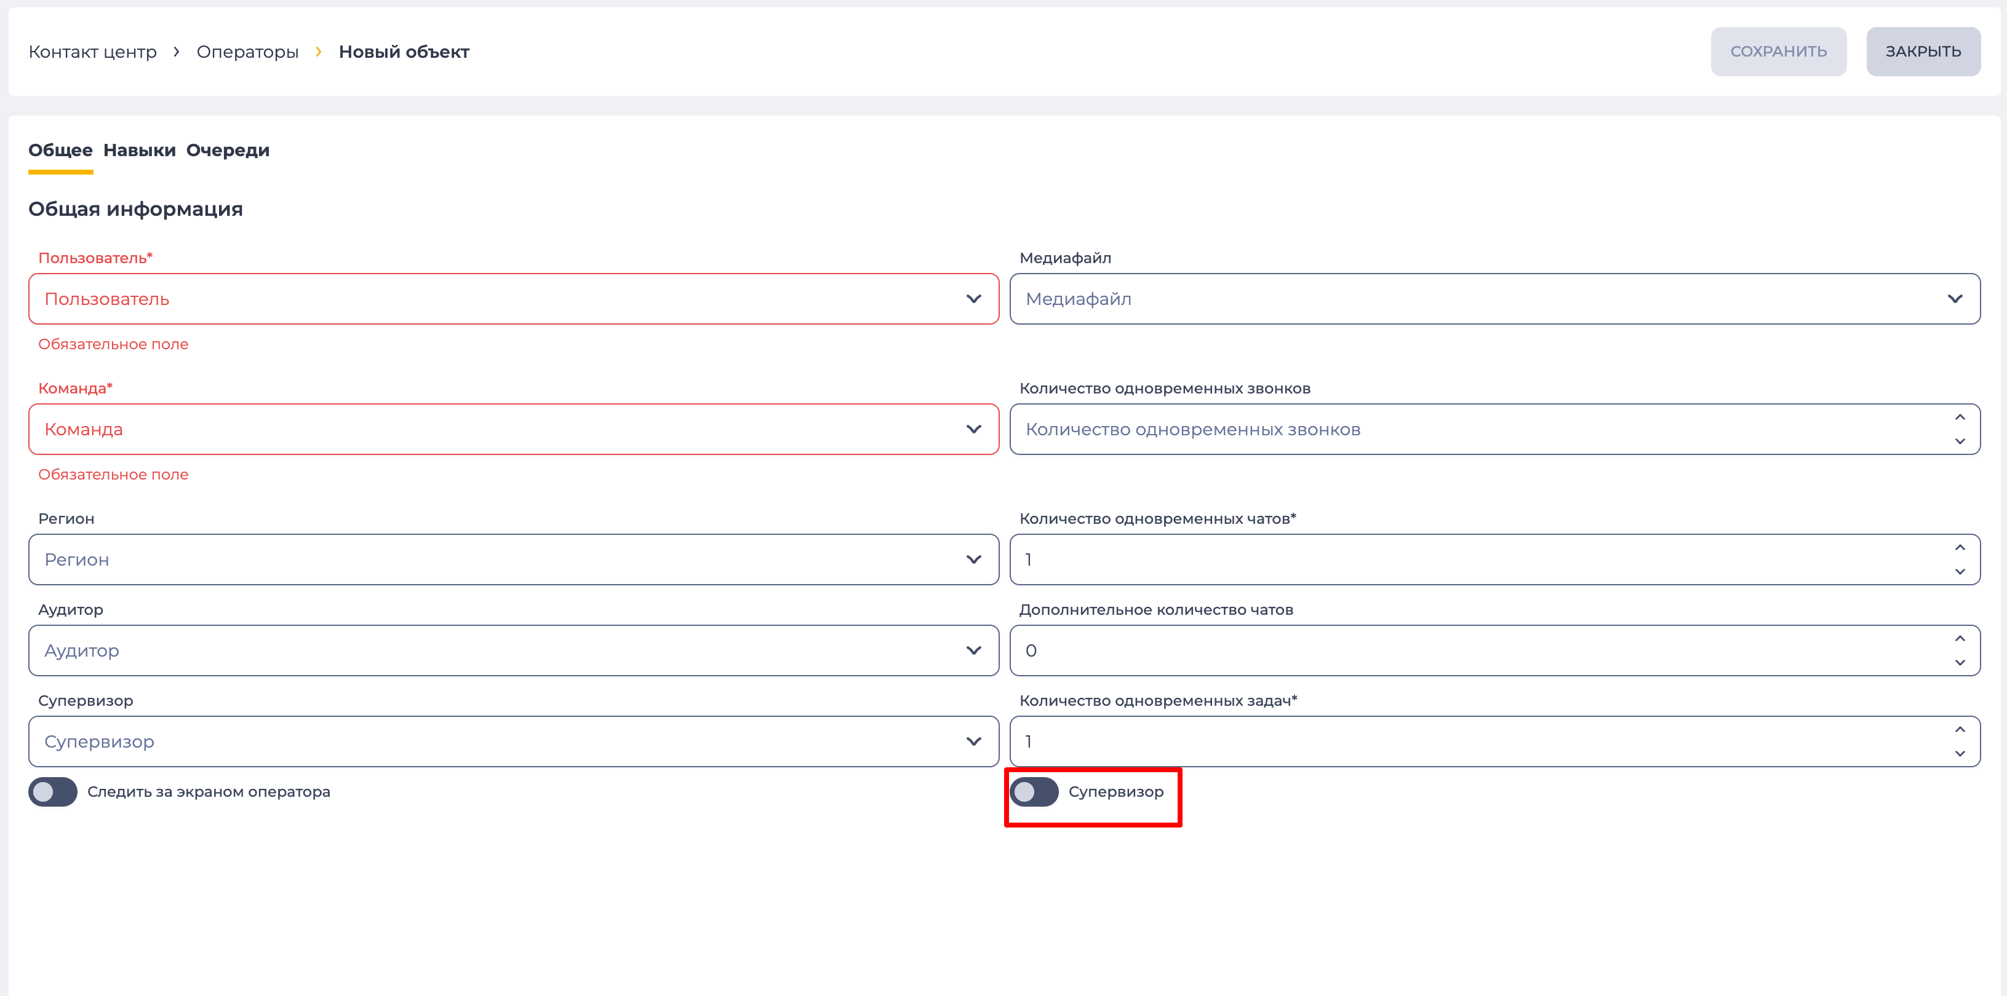Enable Следить за экраном оператора switch

click(53, 792)
